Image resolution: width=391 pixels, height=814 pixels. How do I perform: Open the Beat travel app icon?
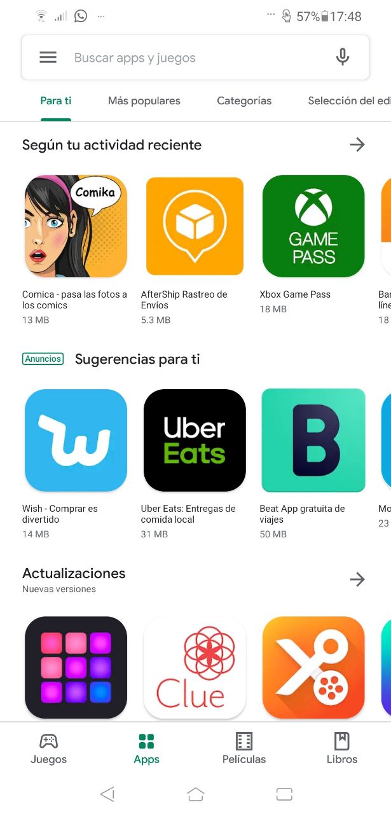313,441
